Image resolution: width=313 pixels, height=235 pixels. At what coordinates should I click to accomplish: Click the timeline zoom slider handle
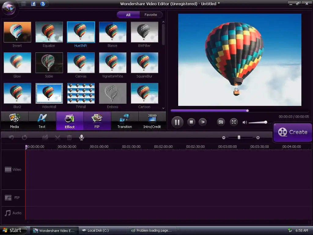click(x=239, y=137)
